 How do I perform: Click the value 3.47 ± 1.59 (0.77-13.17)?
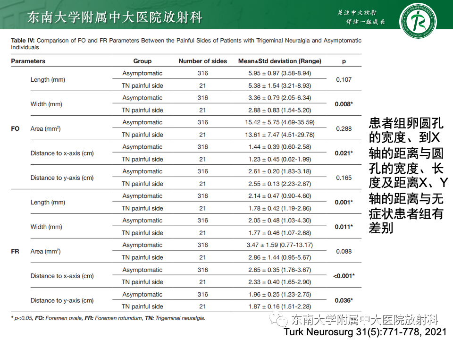280,245
